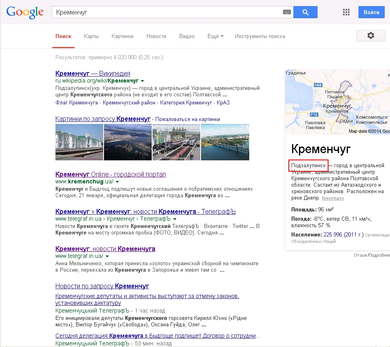
Task: Switch to the Карты tab
Action: [91, 36]
